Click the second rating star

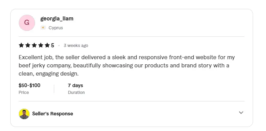(28, 45)
